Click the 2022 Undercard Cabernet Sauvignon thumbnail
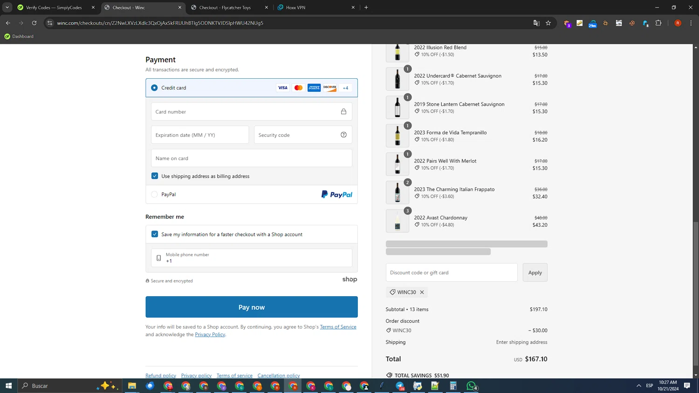699x393 pixels. pos(397,79)
